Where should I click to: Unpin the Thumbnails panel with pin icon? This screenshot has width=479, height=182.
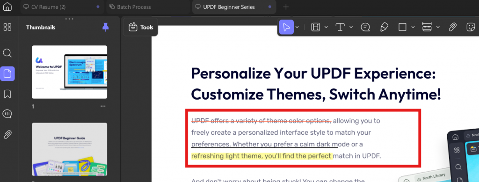click(x=105, y=27)
